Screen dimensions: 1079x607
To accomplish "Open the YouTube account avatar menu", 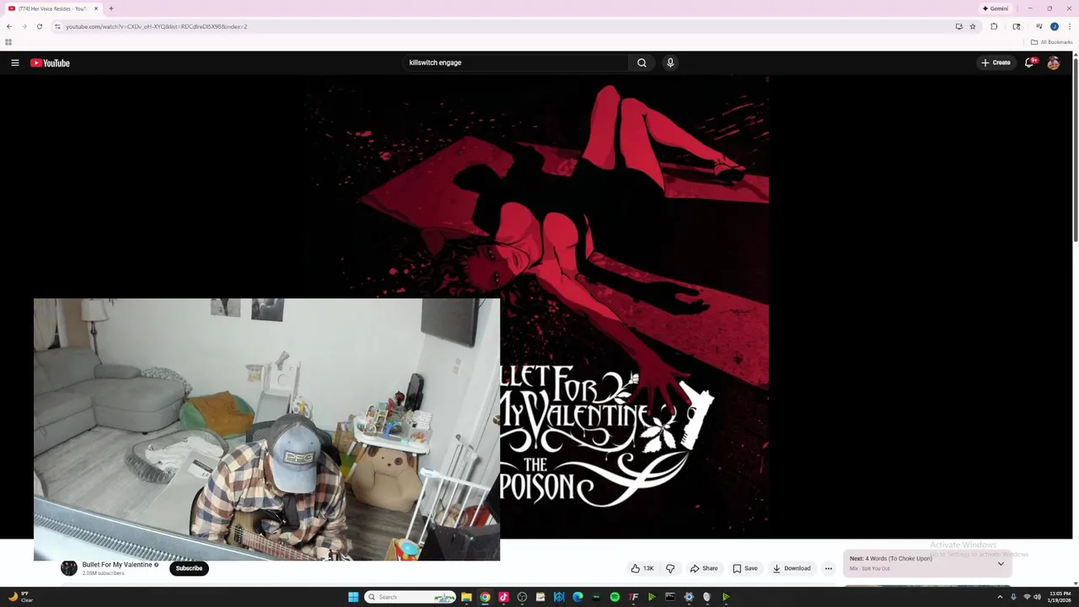I will point(1054,62).
